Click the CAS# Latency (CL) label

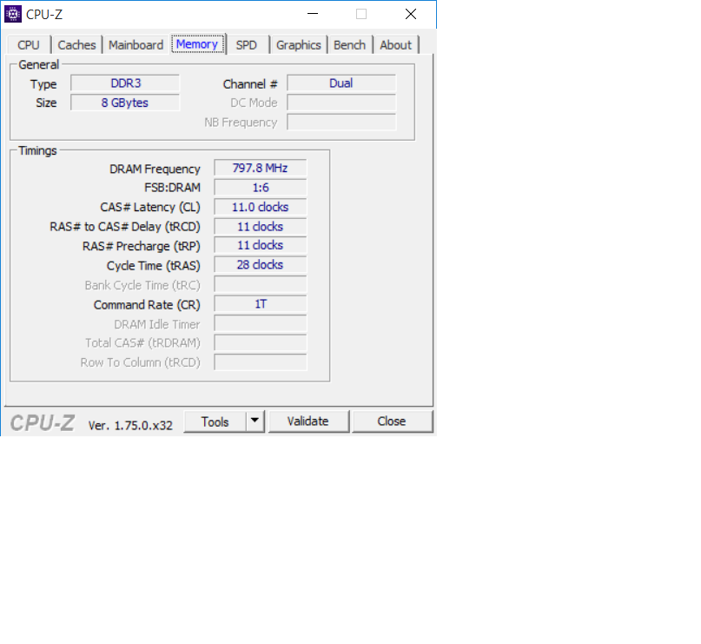[149, 208]
